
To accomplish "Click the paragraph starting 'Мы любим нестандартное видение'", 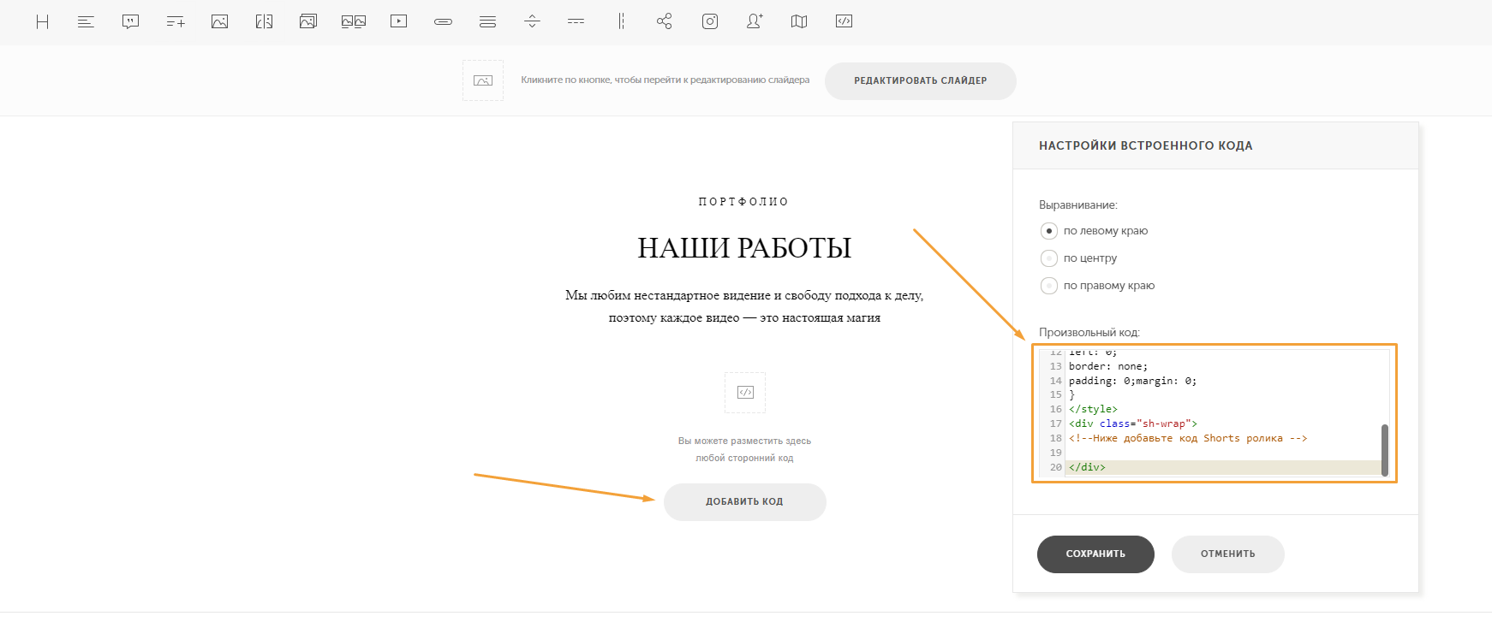I will (744, 306).
